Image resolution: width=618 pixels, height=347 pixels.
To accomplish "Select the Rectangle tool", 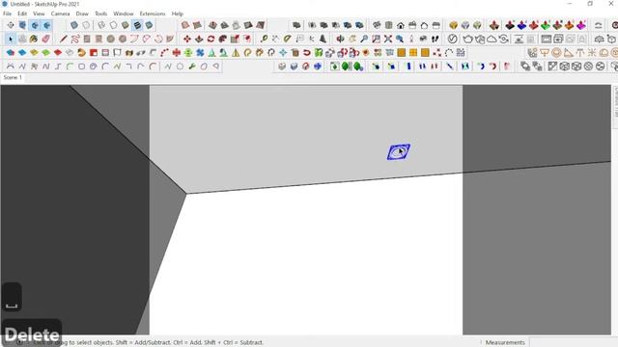I will (87, 39).
